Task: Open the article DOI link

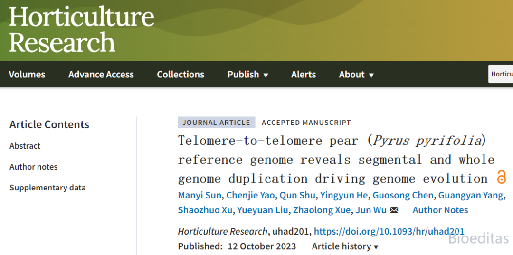Action: pyautogui.click(x=389, y=231)
